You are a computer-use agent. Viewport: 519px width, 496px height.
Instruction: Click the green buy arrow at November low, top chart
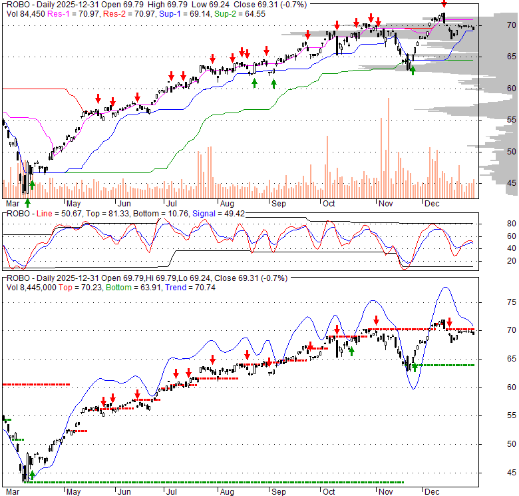413,70
